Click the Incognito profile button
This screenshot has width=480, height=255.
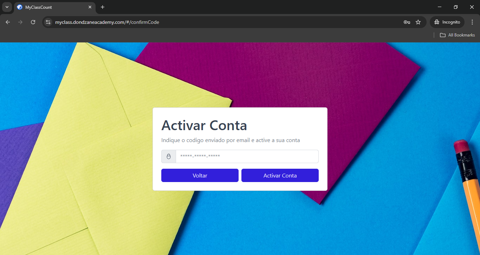(x=447, y=22)
